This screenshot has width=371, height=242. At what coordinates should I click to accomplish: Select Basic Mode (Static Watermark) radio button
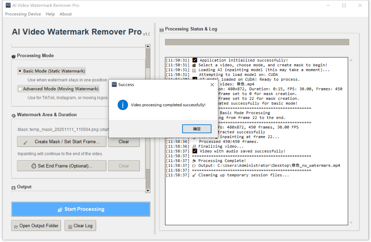point(20,71)
